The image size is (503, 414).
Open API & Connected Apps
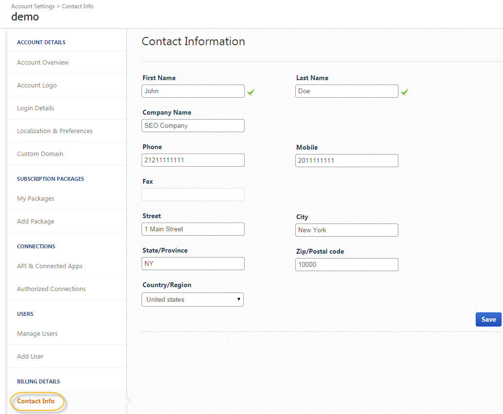[x=50, y=266]
